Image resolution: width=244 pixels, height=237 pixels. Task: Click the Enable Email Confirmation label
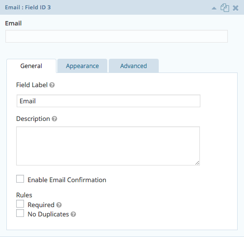[67, 180]
